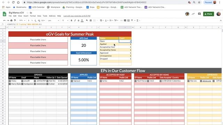This screenshot has width=223, height=125.
Task: Open the font size dropdown
Action: pyautogui.click(x=65, y=20)
